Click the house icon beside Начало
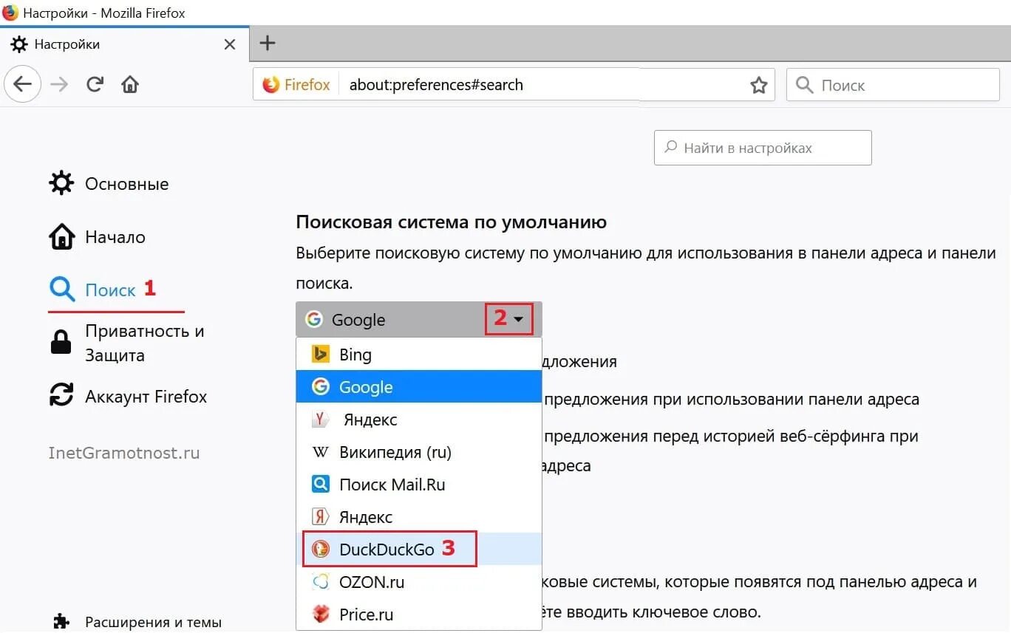Screen dimensions: 1011x633 [x=61, y=237]
